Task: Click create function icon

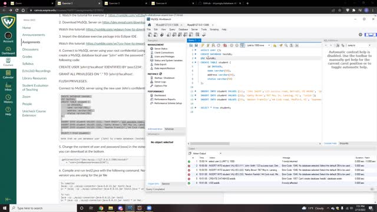Action: tap(191, 35)
